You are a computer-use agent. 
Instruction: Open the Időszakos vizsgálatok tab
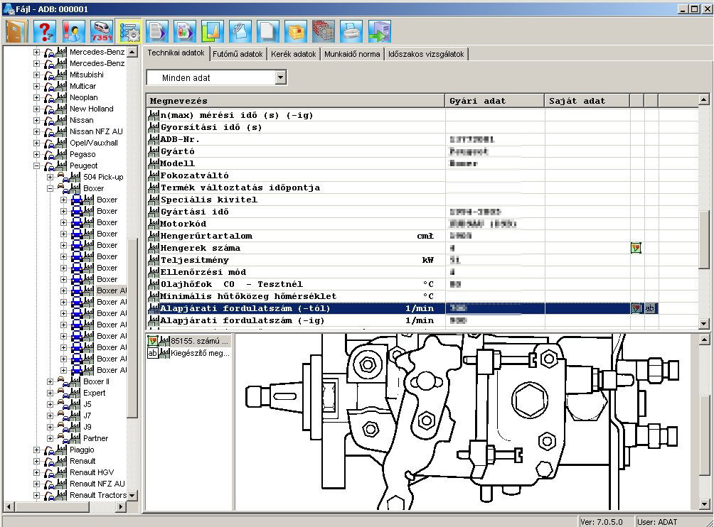click(x=426, y=54)
